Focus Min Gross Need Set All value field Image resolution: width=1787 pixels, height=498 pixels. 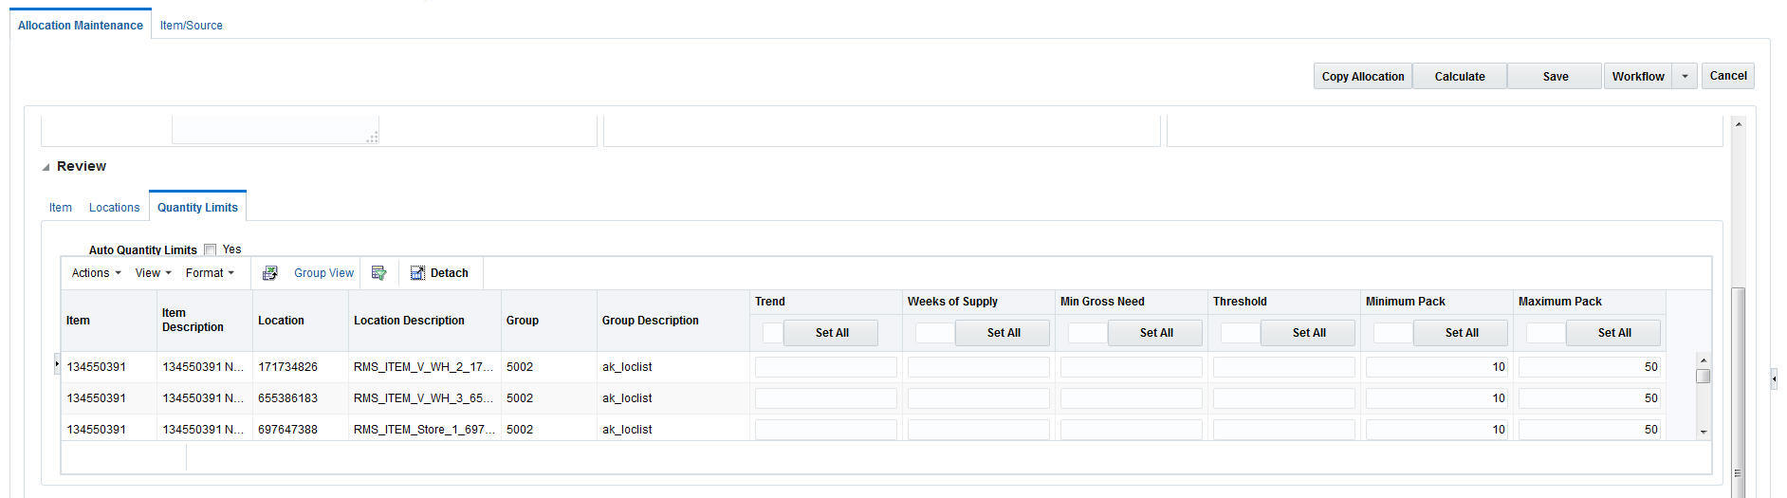pyautogui.click(x=1088, y=333)
